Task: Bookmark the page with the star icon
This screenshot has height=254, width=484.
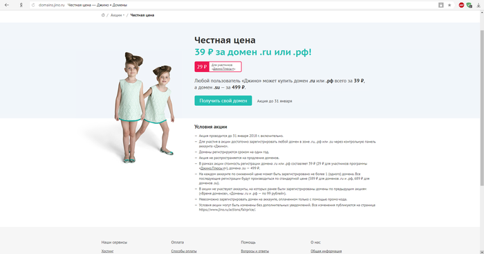Action: [x=449, y=5]
